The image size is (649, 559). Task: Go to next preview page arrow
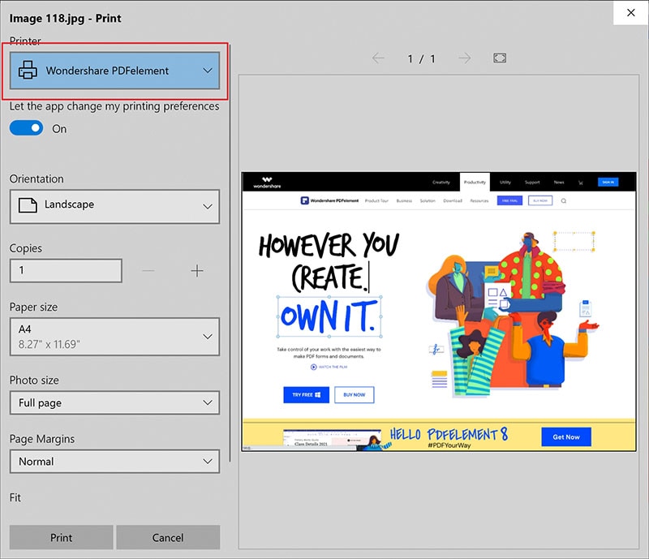pos(464,58)
